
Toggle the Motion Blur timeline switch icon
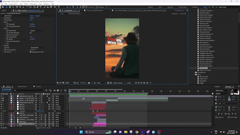61,90
